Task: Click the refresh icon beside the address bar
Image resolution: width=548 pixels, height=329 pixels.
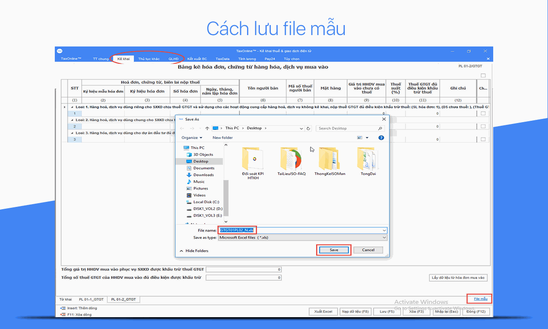Action: [x=309, y=129]
